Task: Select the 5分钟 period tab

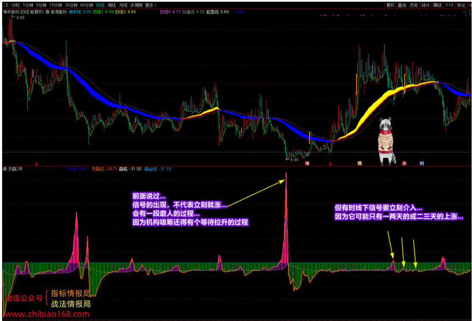Action: pos(41,5)
